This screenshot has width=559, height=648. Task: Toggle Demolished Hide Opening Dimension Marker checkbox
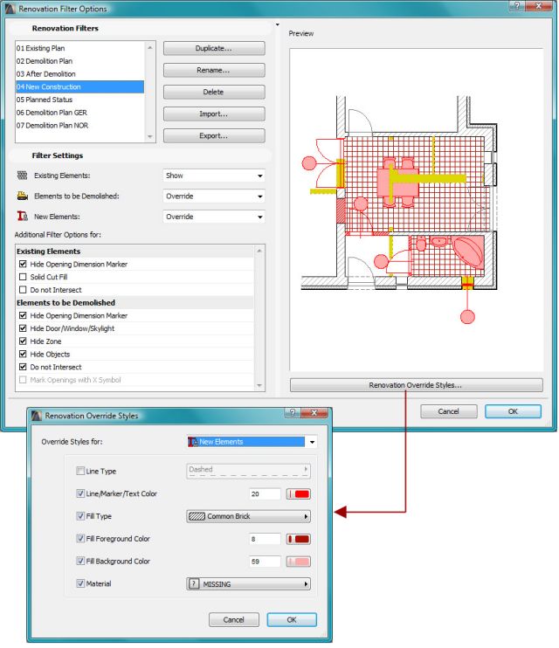tap(23, 315)
